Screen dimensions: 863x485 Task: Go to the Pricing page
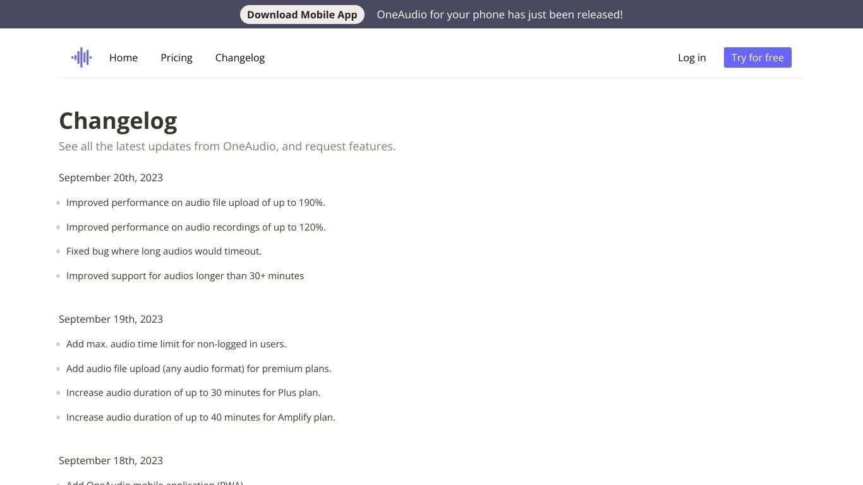pos(176,57)
